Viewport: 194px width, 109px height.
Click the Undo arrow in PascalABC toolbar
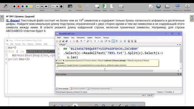81,41
